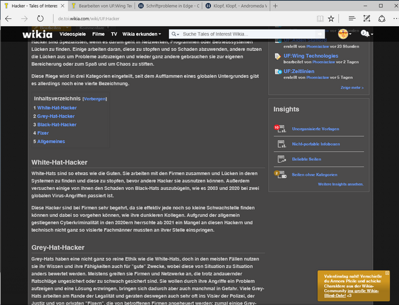Click the Grey-Hat-Hacker section heading
This screenshot has width=399, height=305.
pos(58,247)
